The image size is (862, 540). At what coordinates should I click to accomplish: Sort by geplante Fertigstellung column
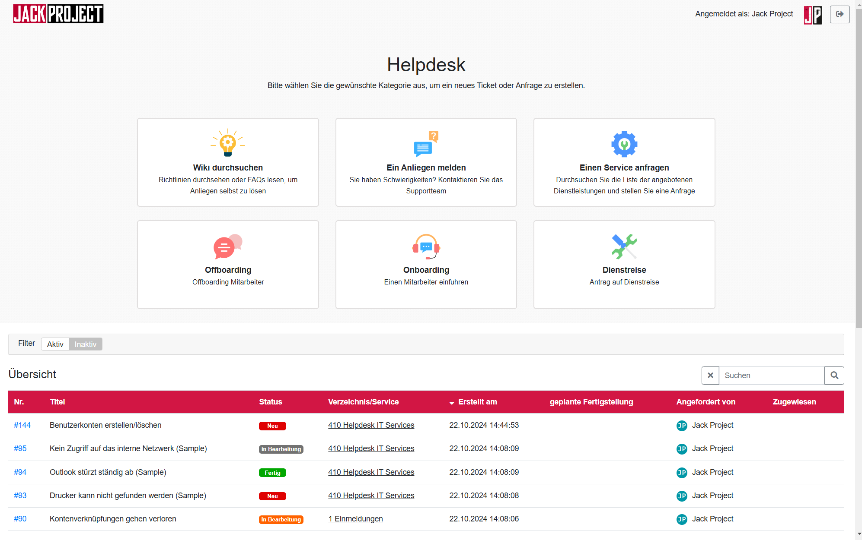591,402
